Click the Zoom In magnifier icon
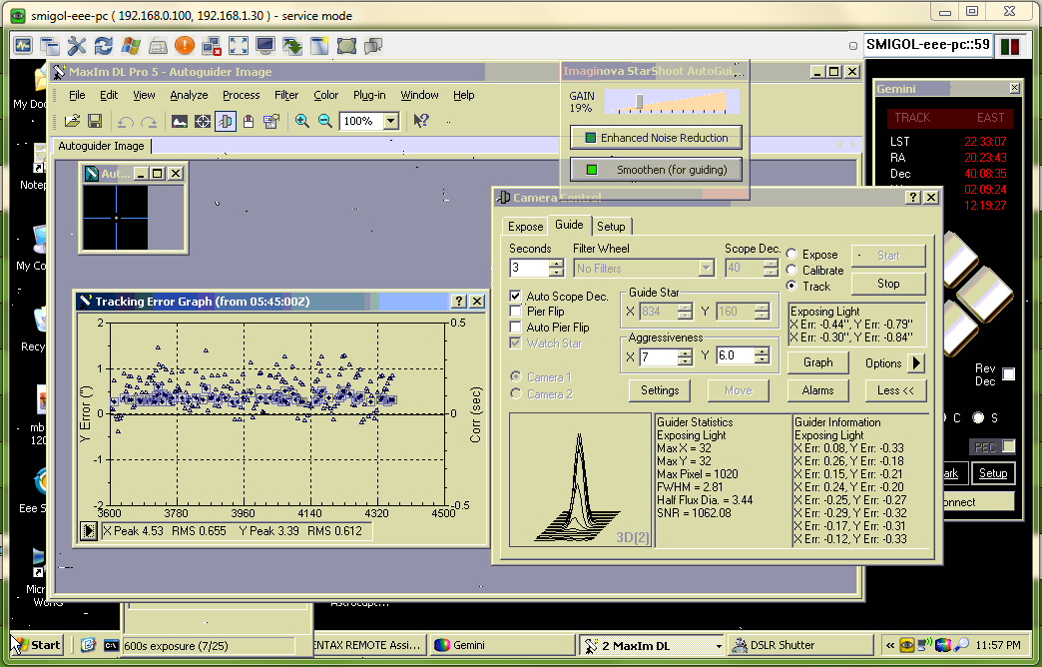The width and height of the screenshot is (1042, 667). tap(302, 121)
